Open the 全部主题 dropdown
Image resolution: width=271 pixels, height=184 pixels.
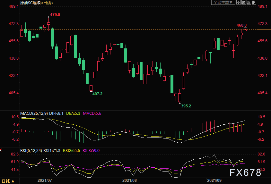point(223,3)
